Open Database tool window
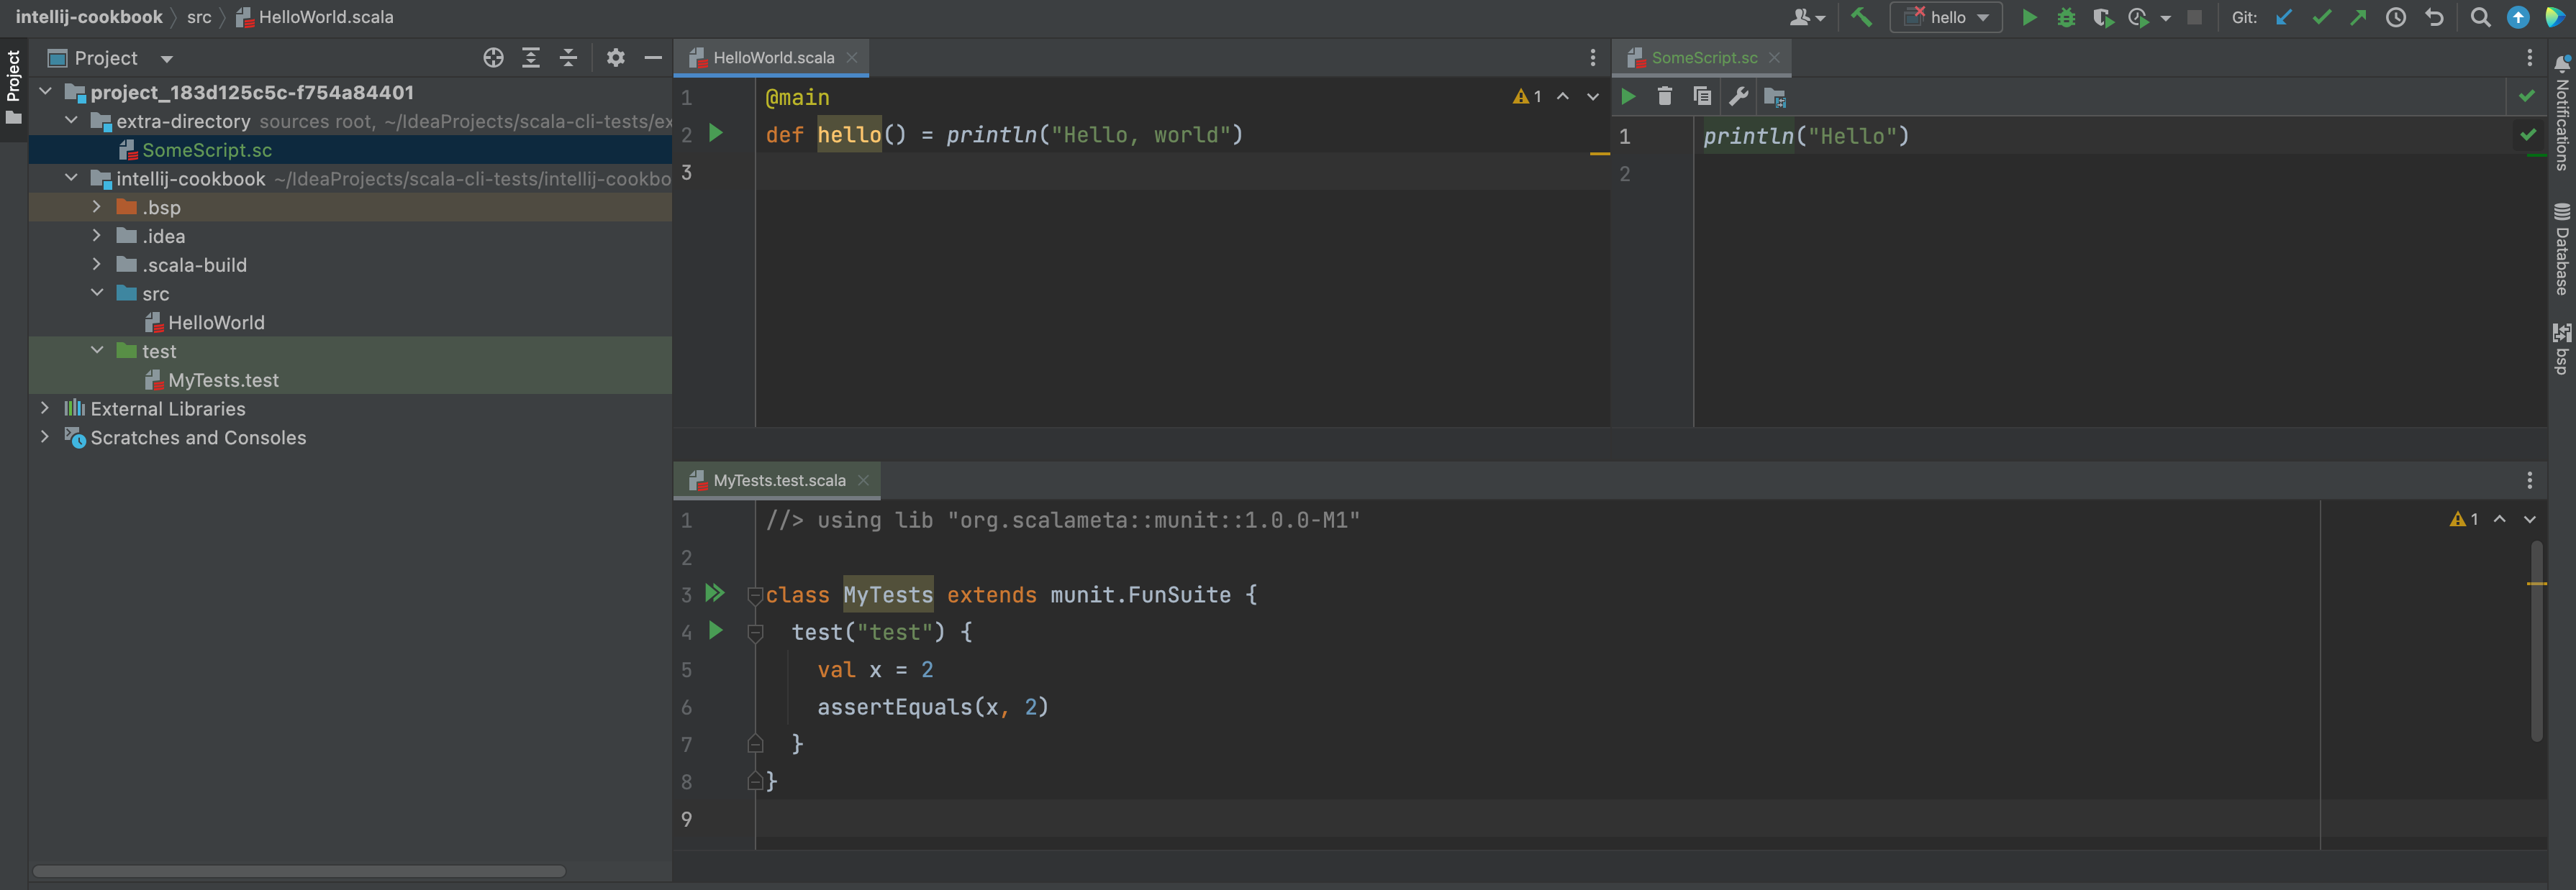The height and width of the screenshot is (890, 2576). click(2562, 249)
